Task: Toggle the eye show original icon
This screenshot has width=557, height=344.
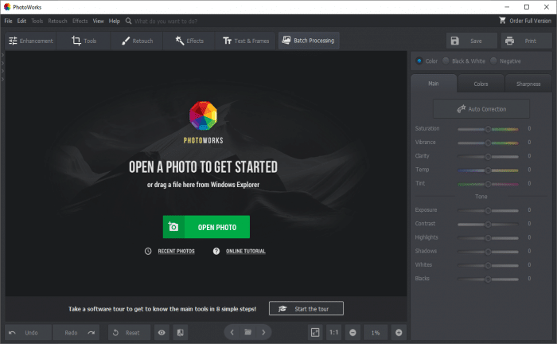Action: [x=161, y=332]
